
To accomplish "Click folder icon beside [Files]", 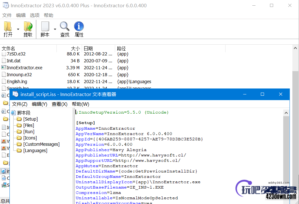I will 19,125.
